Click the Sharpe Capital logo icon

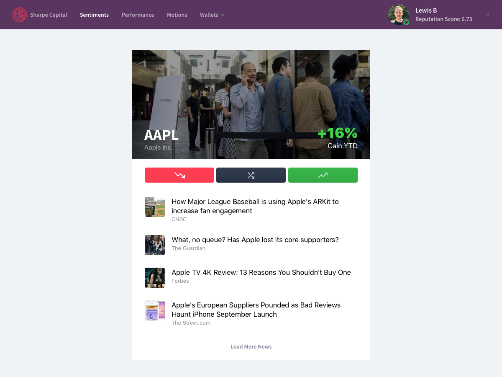[x=20, y=15]
